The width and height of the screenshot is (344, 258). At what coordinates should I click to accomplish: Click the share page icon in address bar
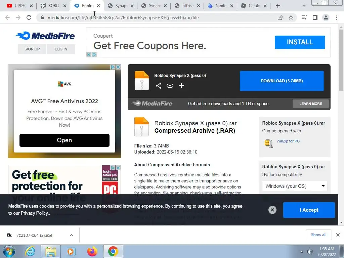pyautogui.click(x=280, y=17)
